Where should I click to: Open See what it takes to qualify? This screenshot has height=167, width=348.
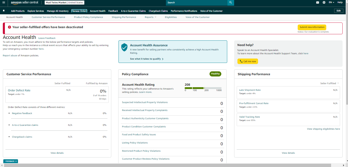click(147, 59)
